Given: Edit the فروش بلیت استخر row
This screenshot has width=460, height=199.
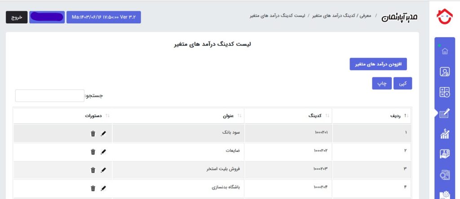Looking at the screenshot, I should pyautogui.click(x=103, y=170).
